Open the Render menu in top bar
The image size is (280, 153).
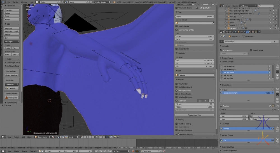[x=16, y=2]
